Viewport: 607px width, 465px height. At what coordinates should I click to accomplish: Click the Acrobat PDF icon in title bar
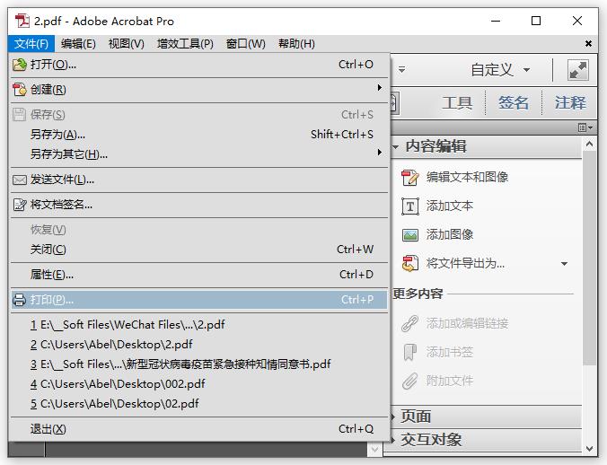tap(22, 21)
